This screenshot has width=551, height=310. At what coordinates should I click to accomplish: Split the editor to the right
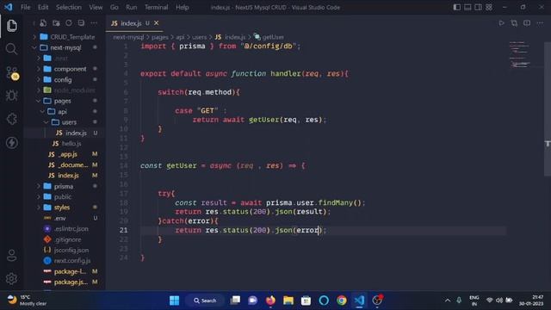527,23
